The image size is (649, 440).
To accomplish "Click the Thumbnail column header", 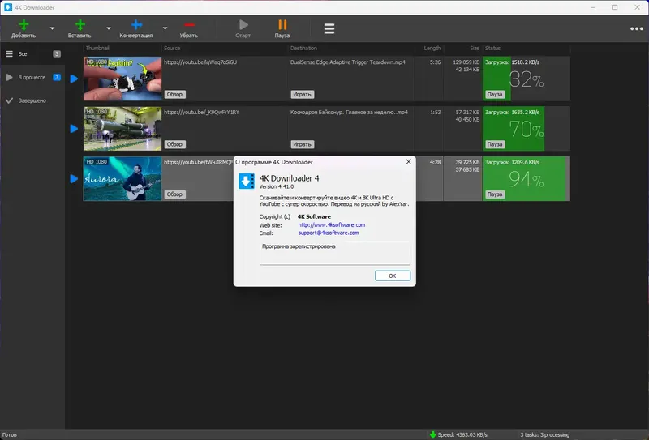I will 97,48.
